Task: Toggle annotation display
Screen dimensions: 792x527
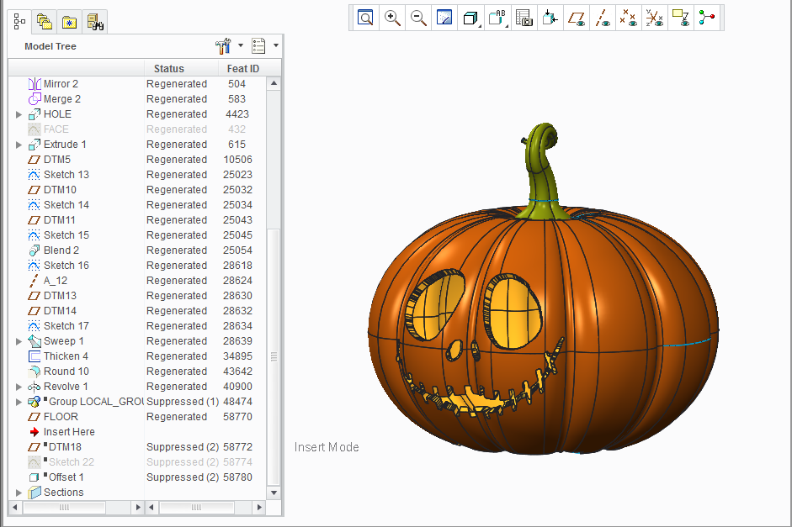Action: pyautogui.click(x=681, y=18)
